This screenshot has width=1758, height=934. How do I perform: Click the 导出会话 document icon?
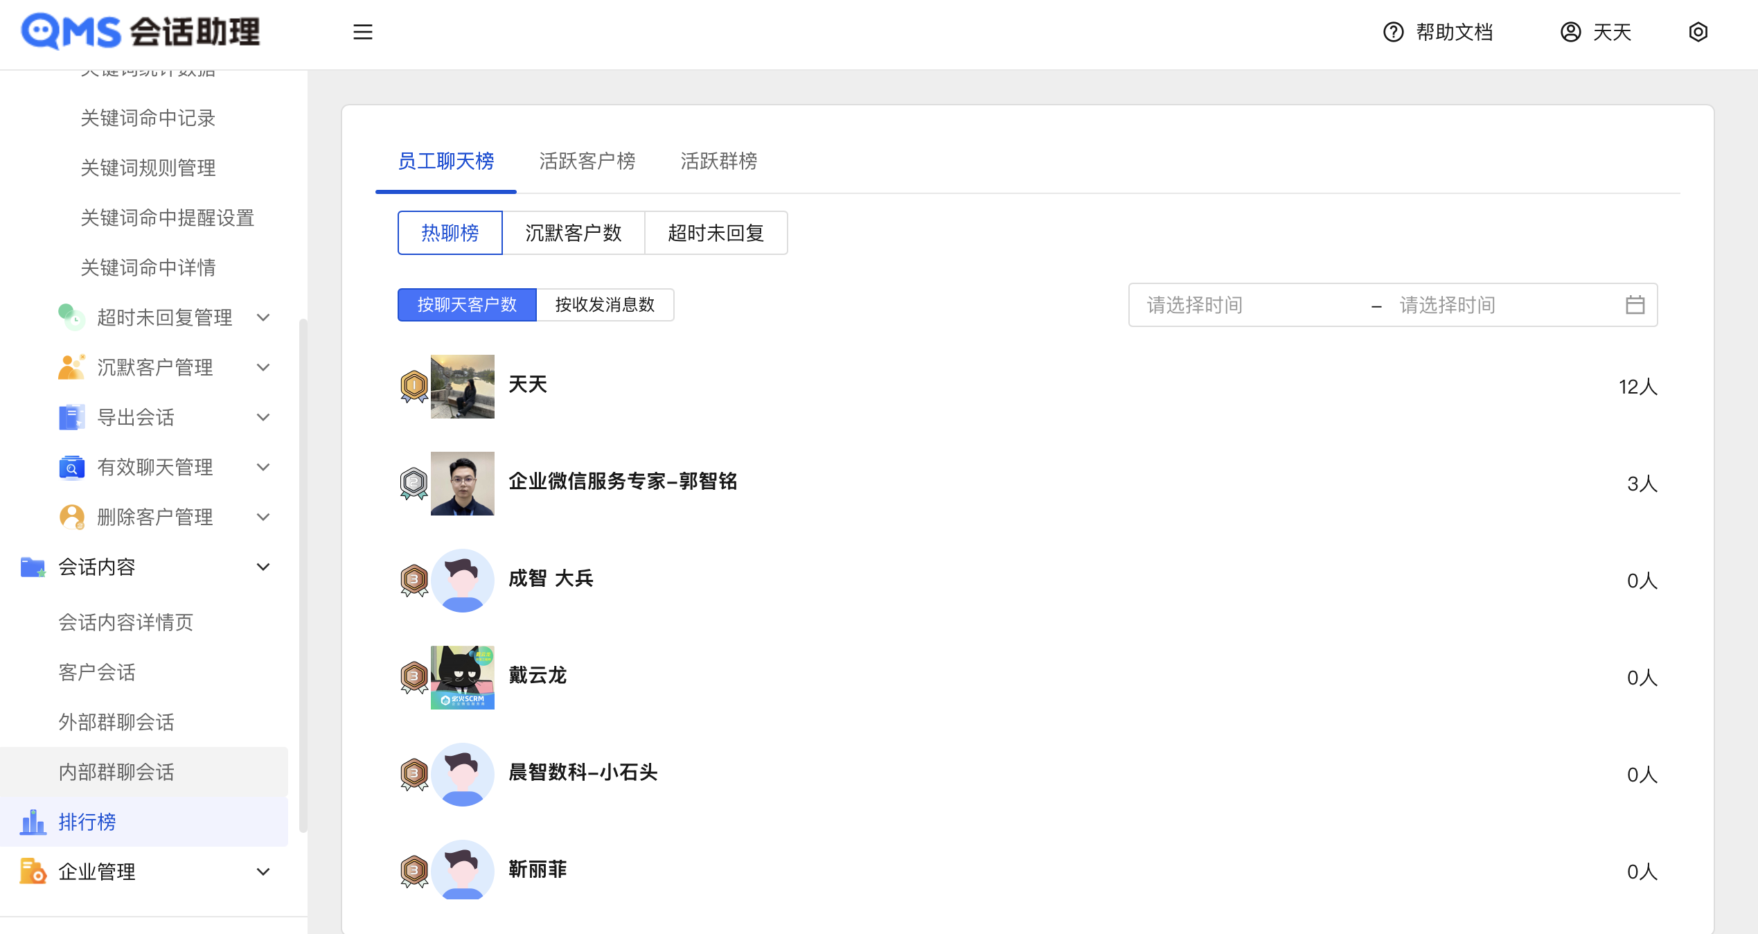click(71, 417)
